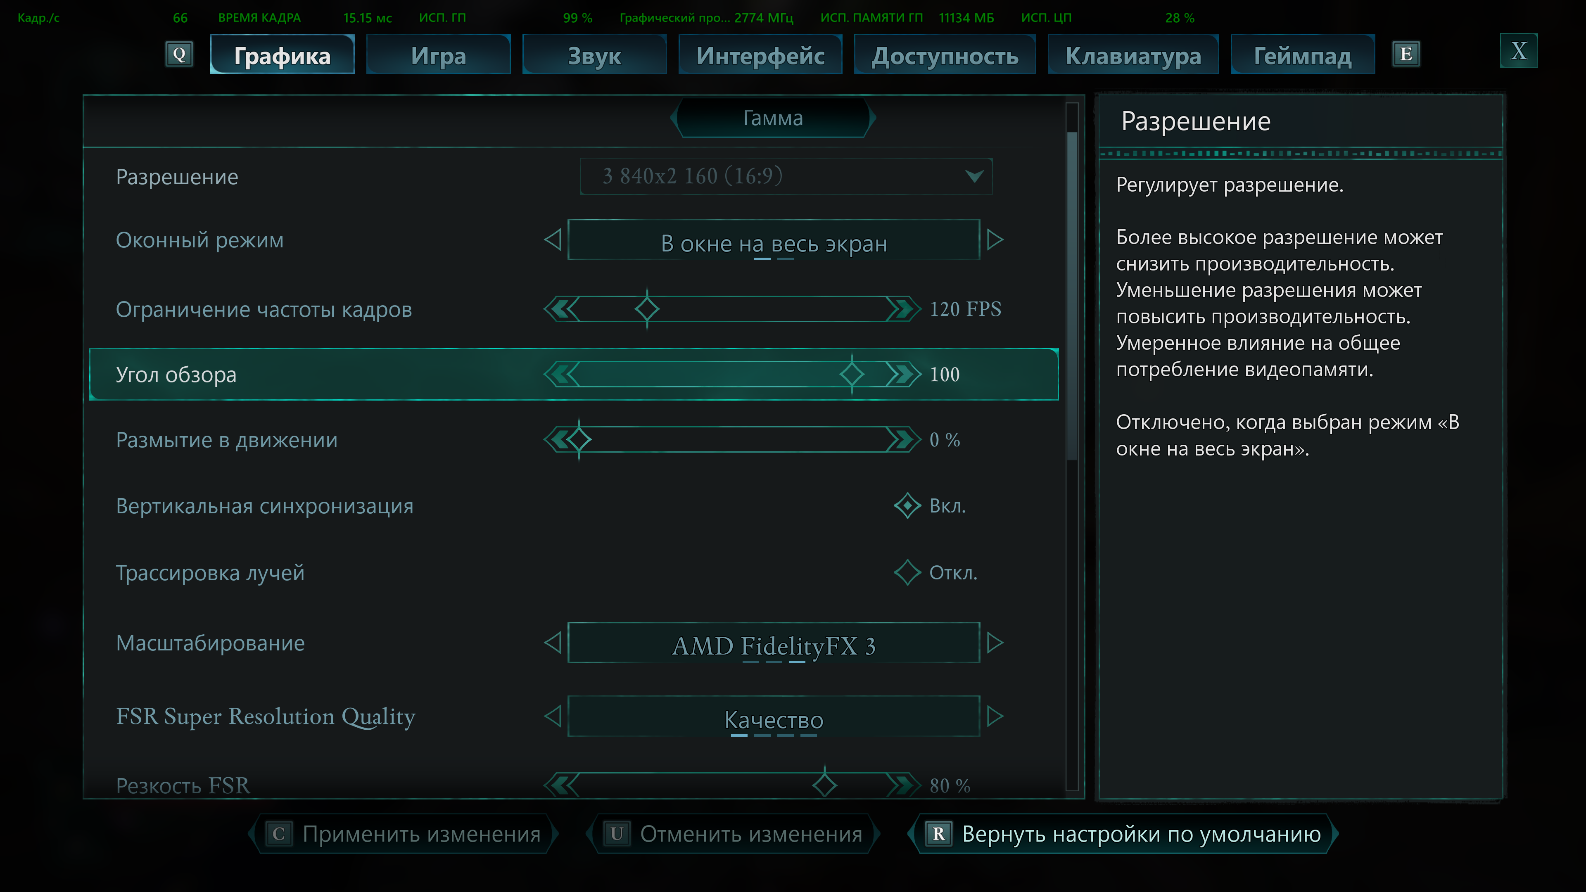
Task: Increase Угол обзора with right arrows
Action: tap(903, 374)
